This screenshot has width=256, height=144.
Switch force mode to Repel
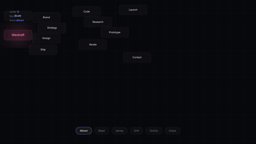click(102, 131)
